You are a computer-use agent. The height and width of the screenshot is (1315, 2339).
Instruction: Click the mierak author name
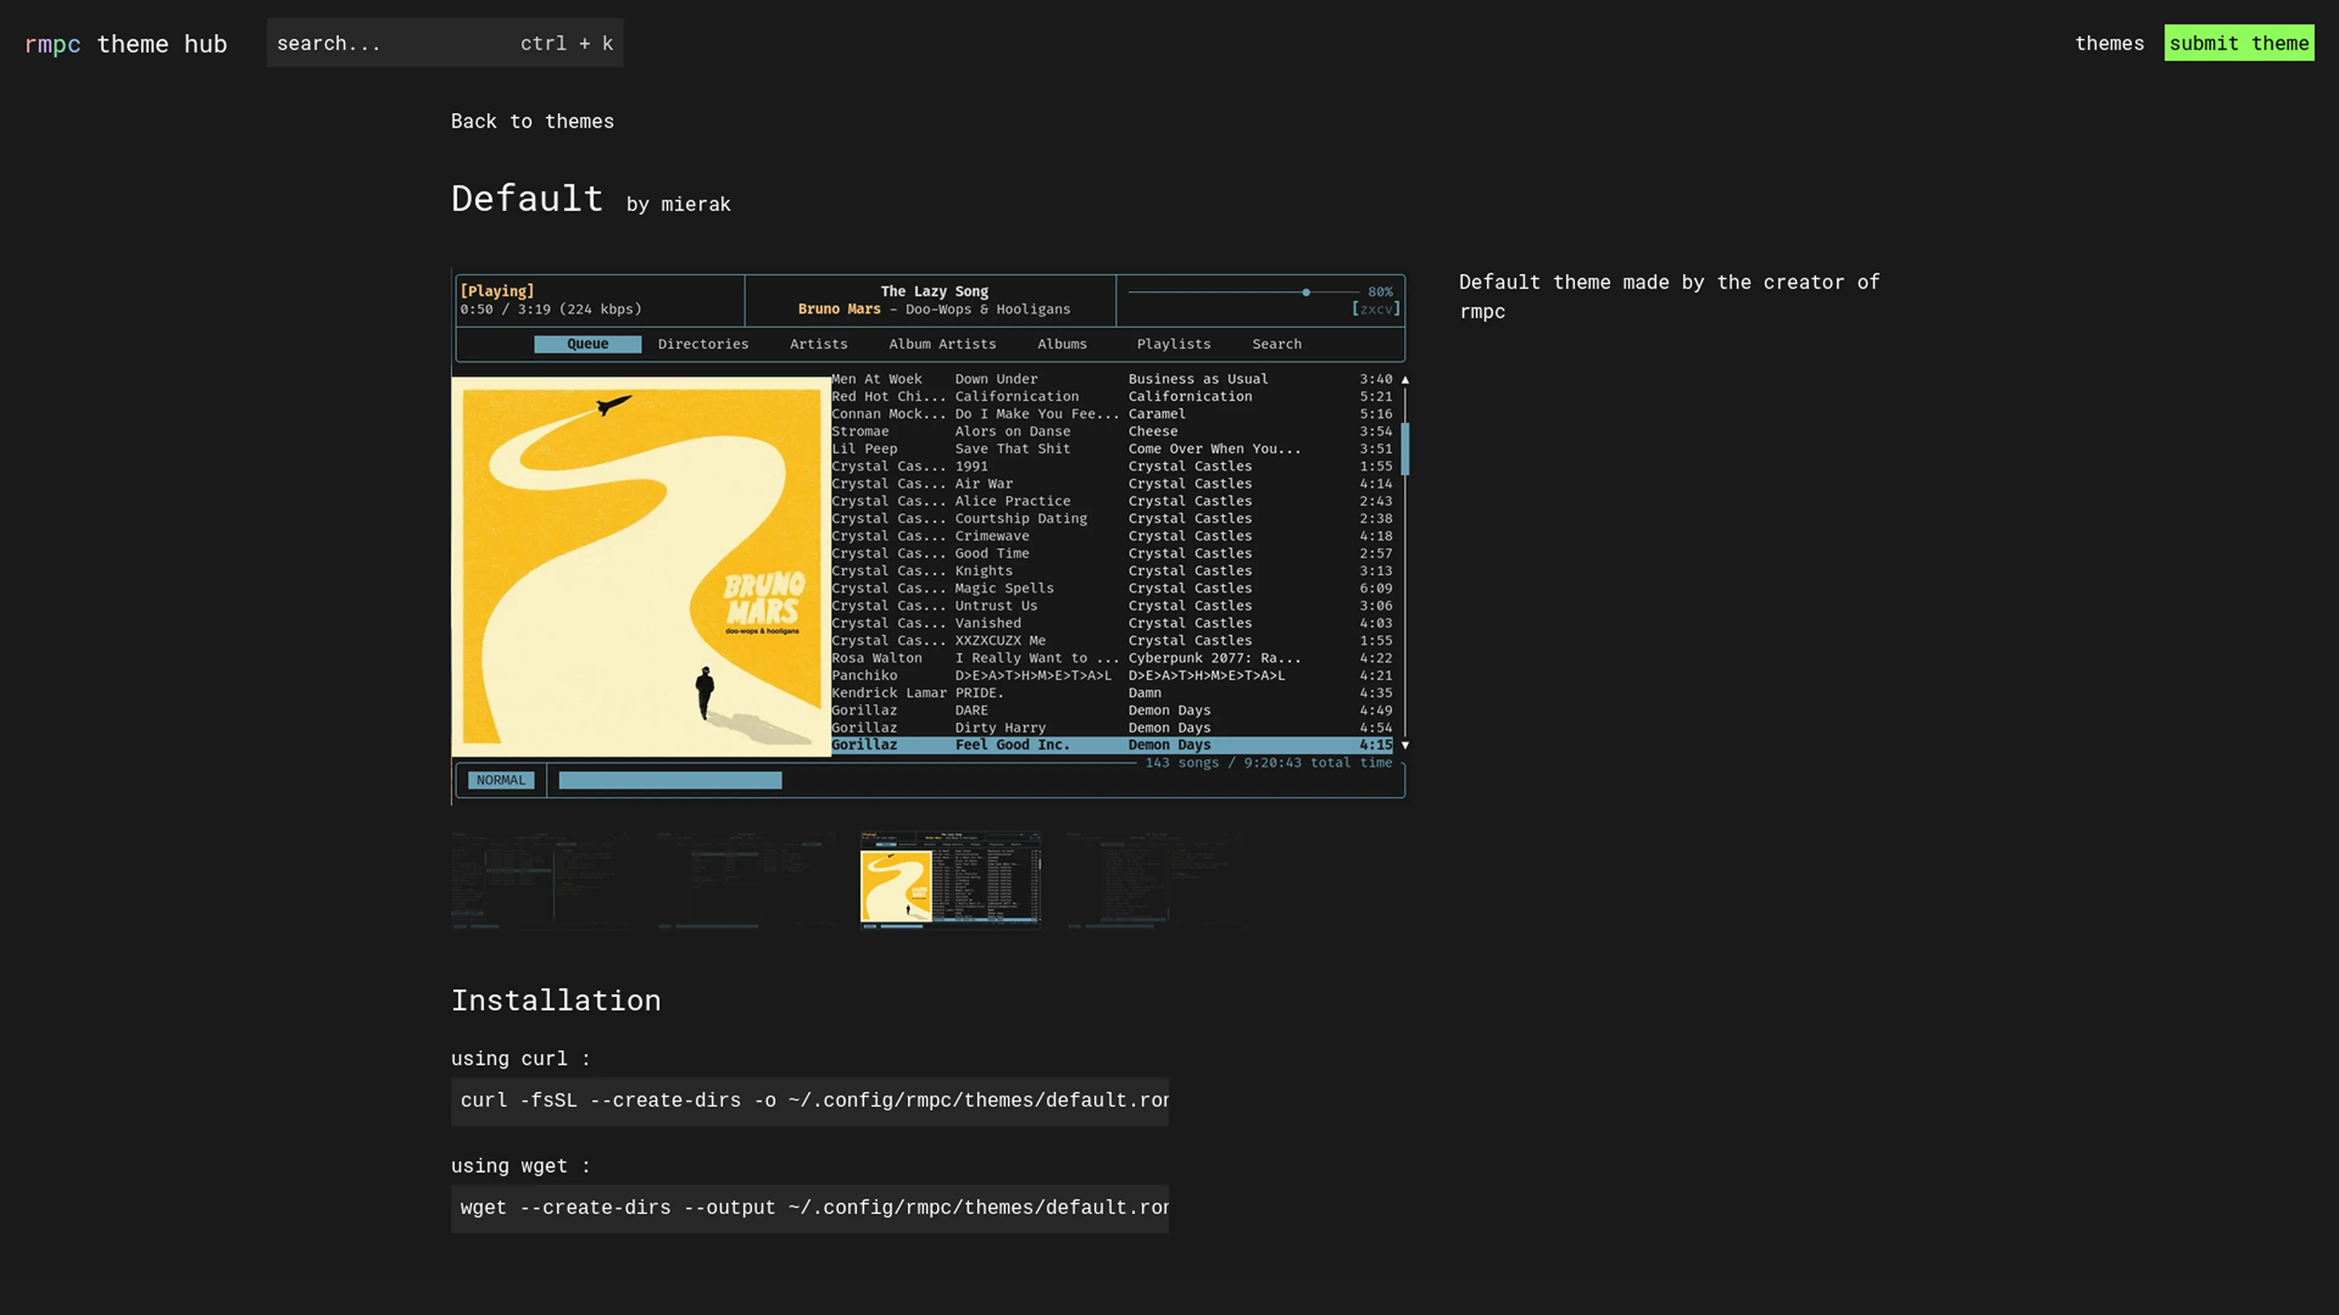click(x=695, y=204)
